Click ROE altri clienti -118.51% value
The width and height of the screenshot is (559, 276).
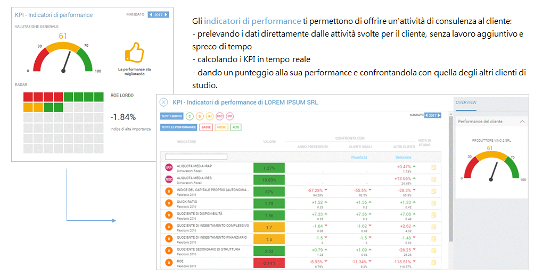tap(402, 262)
